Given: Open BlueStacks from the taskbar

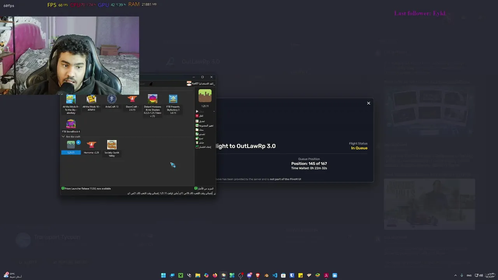Looking at the screenshot, I should click(317, 275).
